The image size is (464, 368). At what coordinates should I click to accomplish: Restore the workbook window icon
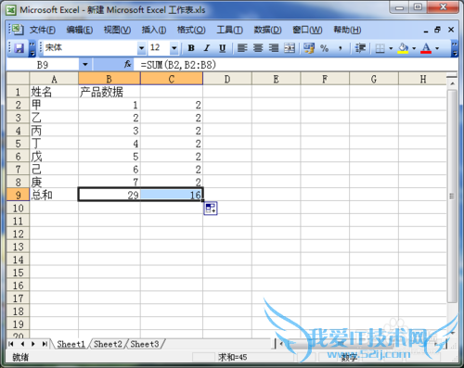pyautogui.click(x=437, y=30)
